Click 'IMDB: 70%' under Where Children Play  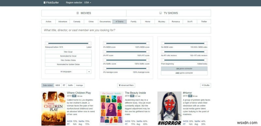click(x=72, y=121)
